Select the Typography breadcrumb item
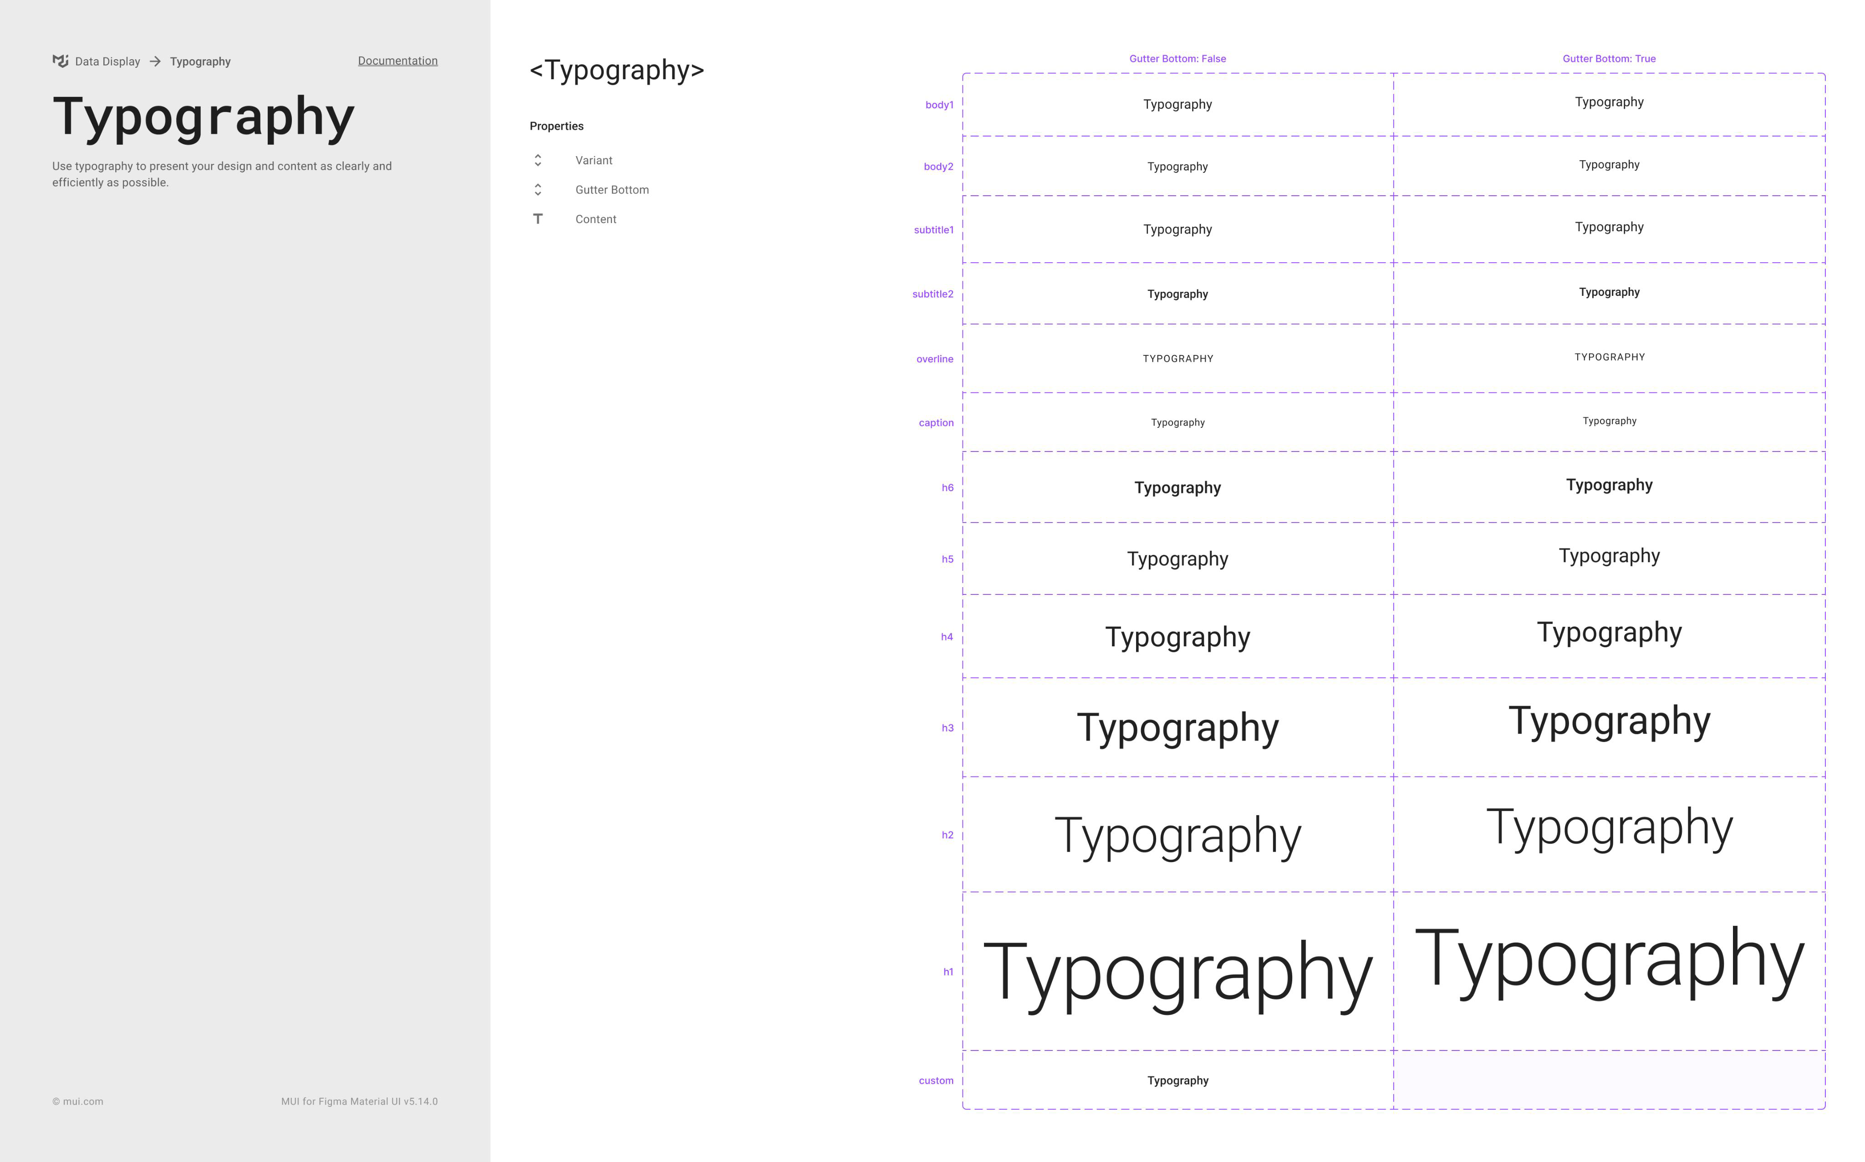This screenshot has width=1865, height=1162. pos(200,61)
